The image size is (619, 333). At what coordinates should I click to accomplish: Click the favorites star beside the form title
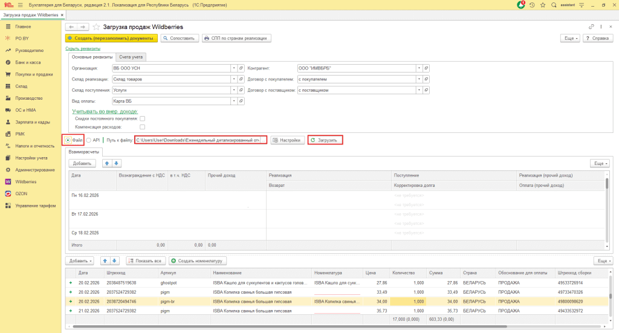96,27
